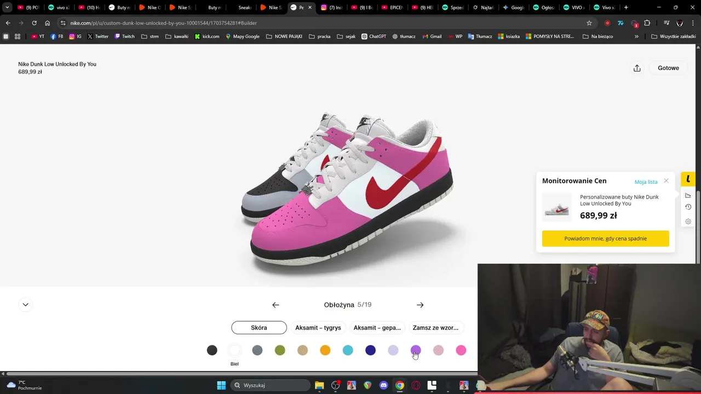The width and height of the screenshot is (701, 394).
Task: Choose the purple color swatch
Action: pos(416,350)
